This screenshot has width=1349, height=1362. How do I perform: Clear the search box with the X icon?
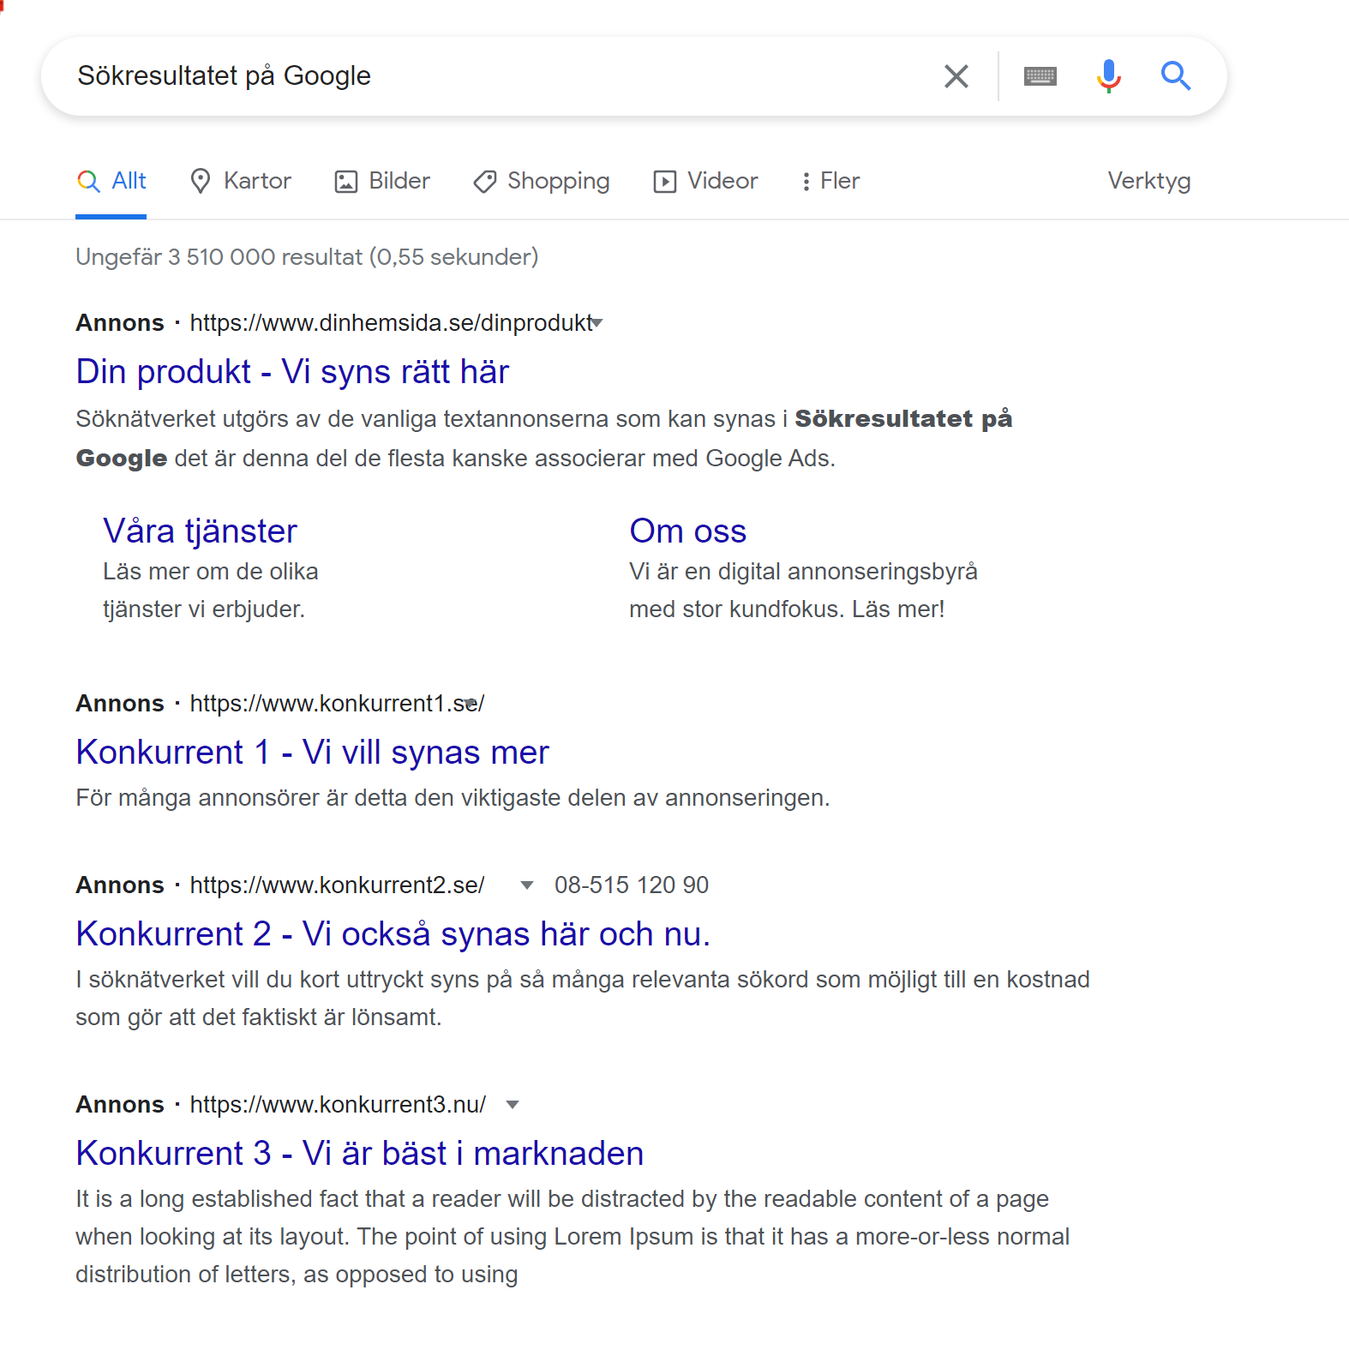click(x=956, y=76)
